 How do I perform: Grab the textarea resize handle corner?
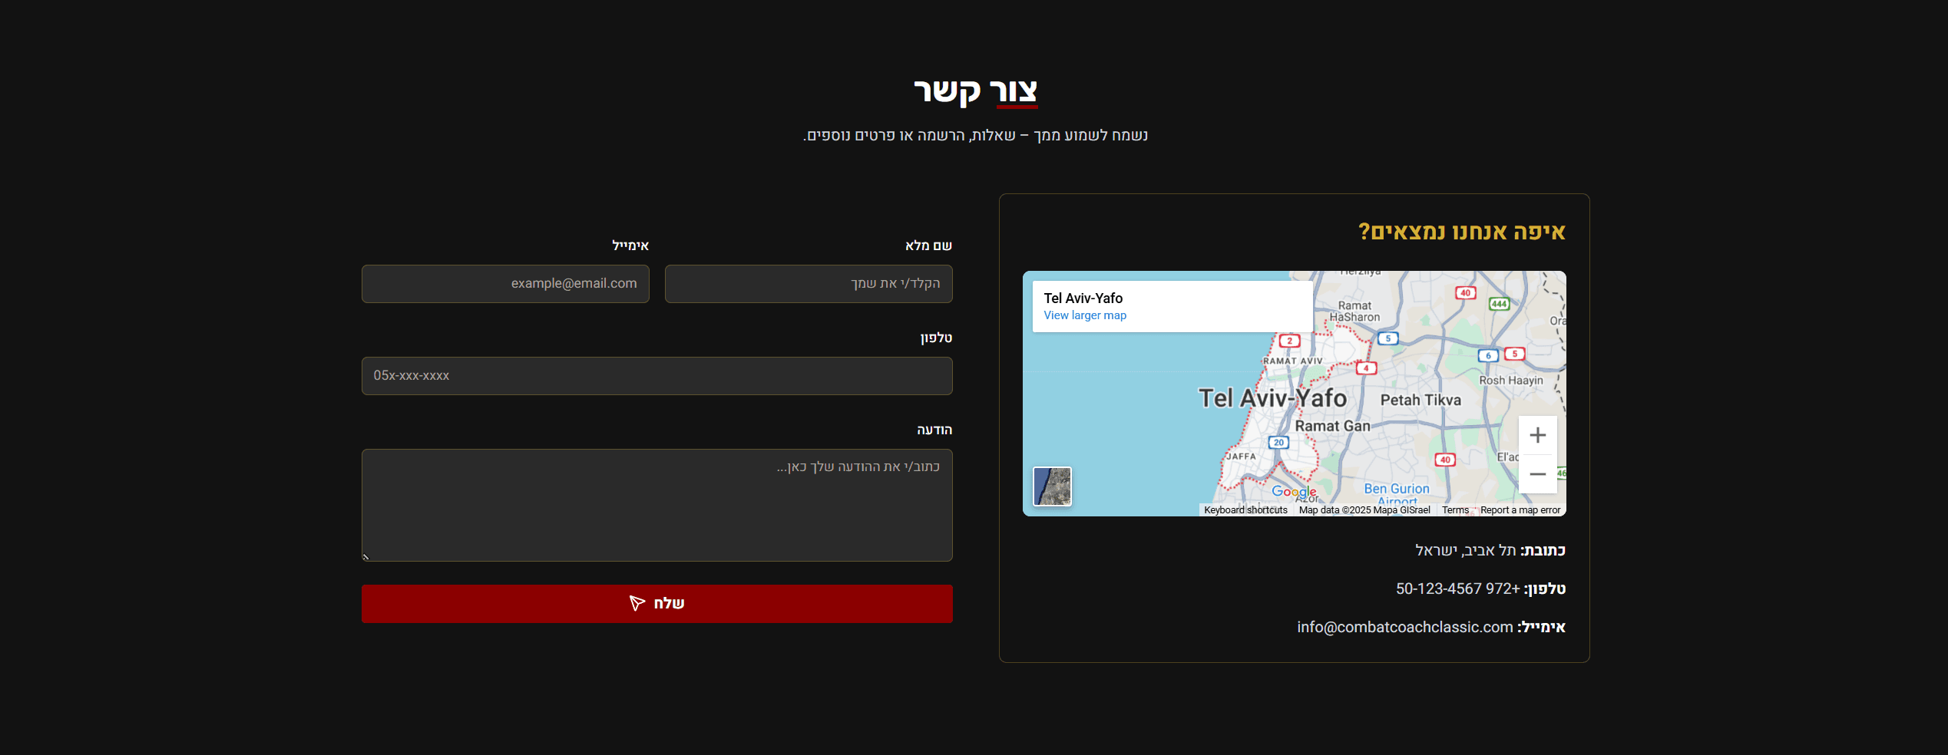[x=366, y=557]
